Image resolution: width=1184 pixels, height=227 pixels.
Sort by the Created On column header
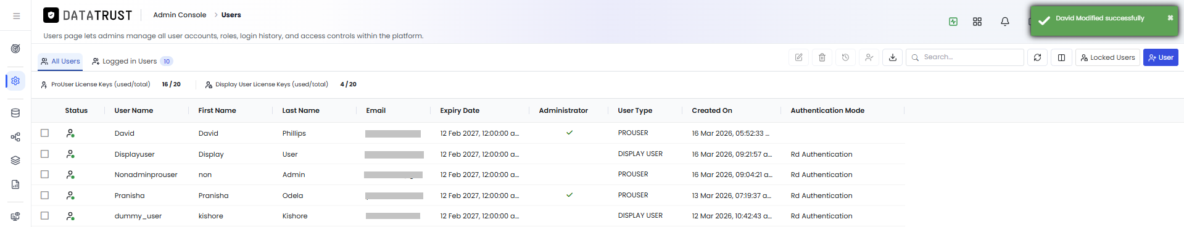(712, 110)
